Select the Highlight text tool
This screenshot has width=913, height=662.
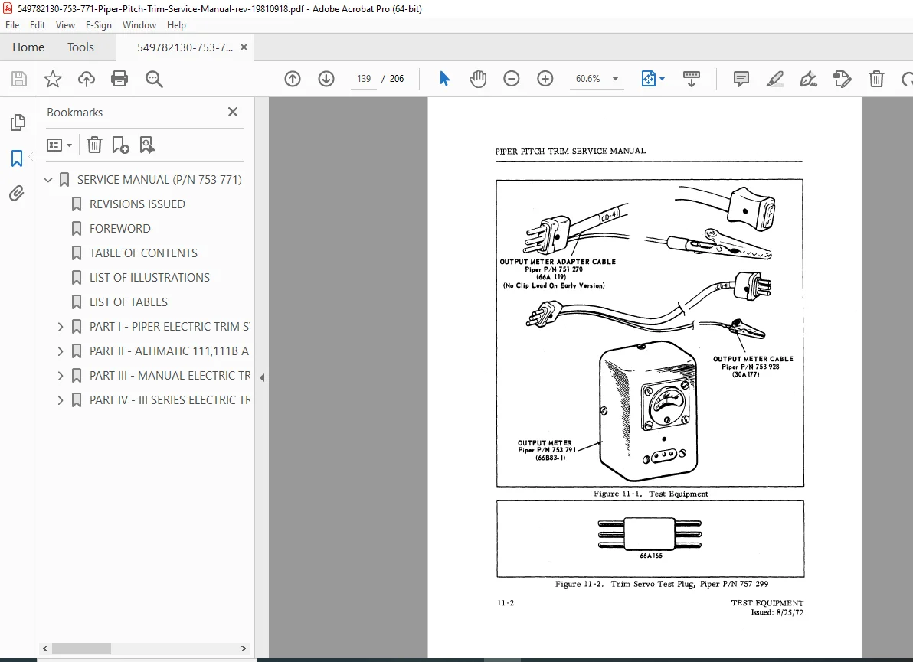(774, 79)
